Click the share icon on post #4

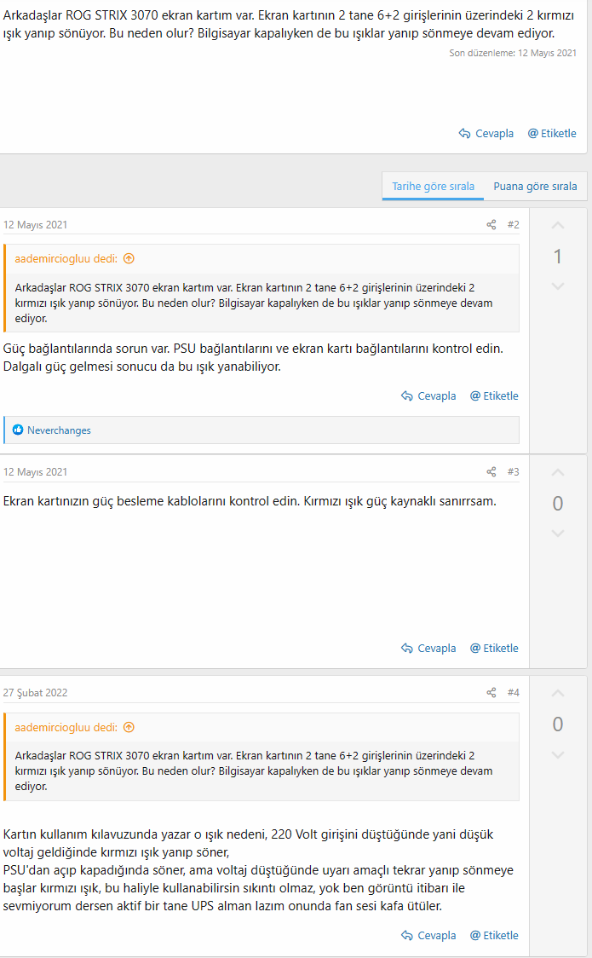coord(491,692)
